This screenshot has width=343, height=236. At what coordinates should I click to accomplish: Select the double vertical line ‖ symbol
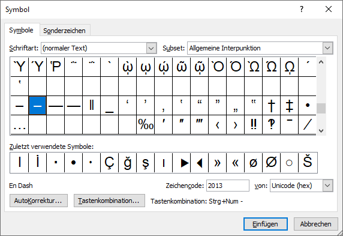91,106
